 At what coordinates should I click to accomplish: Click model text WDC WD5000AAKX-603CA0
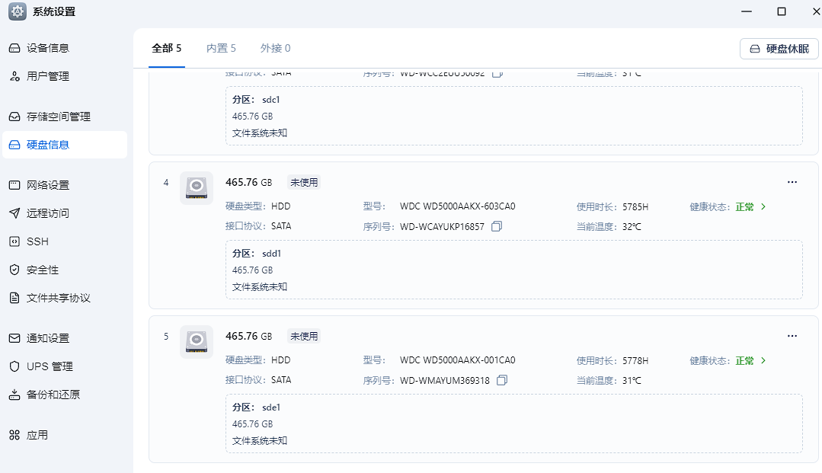(x=458, y=206)
